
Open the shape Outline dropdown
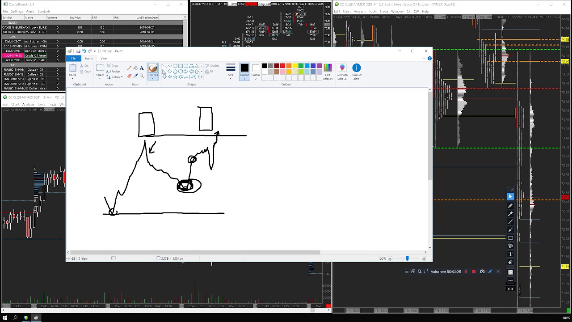coord(214,66)
